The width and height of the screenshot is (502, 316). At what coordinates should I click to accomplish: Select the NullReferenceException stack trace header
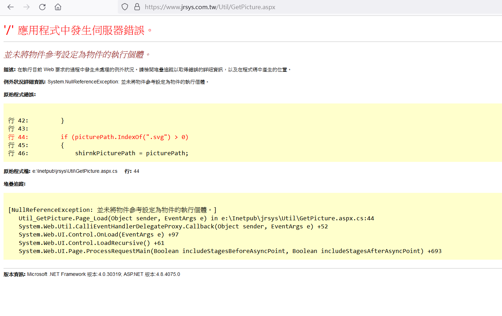(x=112, y=210)
